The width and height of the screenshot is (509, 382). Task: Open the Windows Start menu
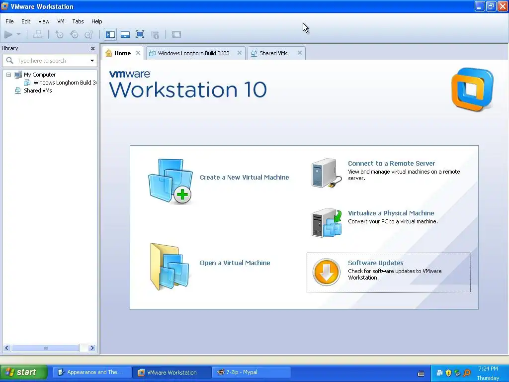24,372
